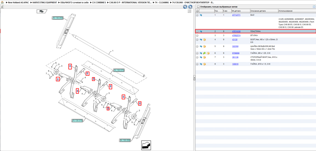Click the box icon for part 322358
The width and height of the screenshot is (316, 151).
pos(204,47)
